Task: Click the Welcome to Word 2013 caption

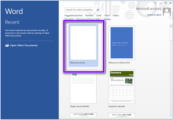Action: pyautogui.click(x=119, y=62)
